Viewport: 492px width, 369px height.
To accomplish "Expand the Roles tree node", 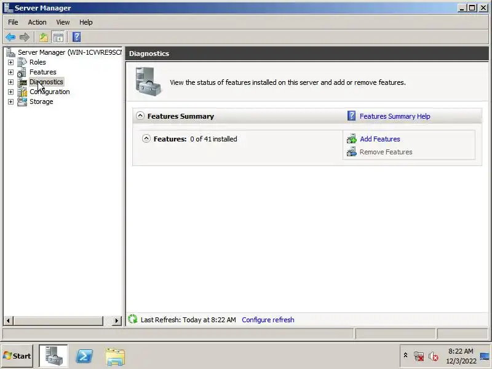I will [10, 62].
